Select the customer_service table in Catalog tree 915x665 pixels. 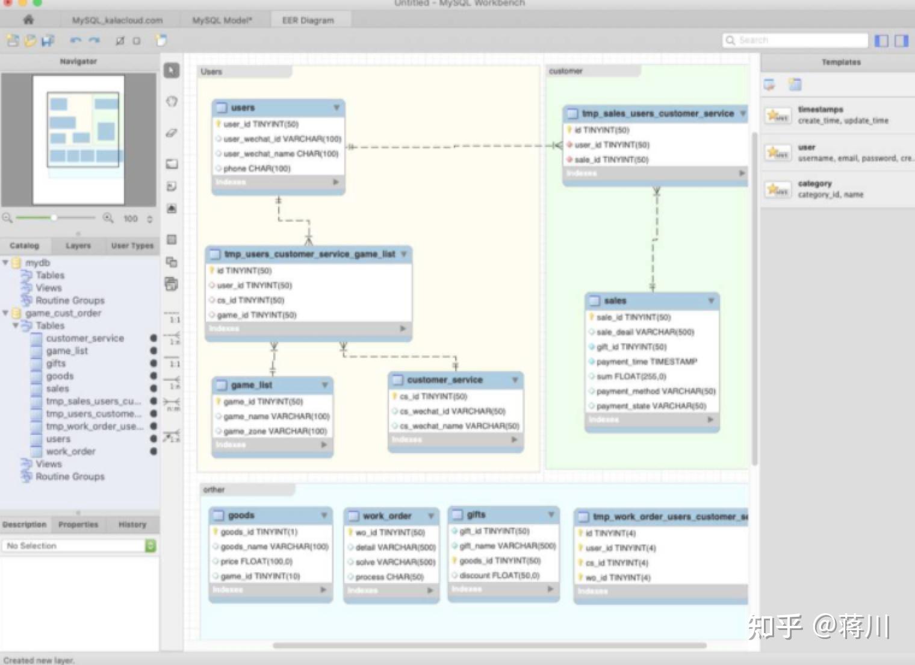tap(85, 338)
